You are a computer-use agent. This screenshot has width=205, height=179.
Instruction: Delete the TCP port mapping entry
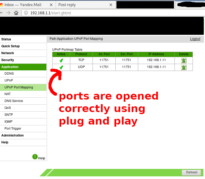tap(184, 61)
